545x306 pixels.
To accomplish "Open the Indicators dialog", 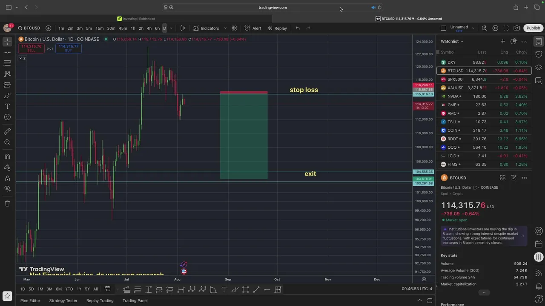I will point(206,28).
